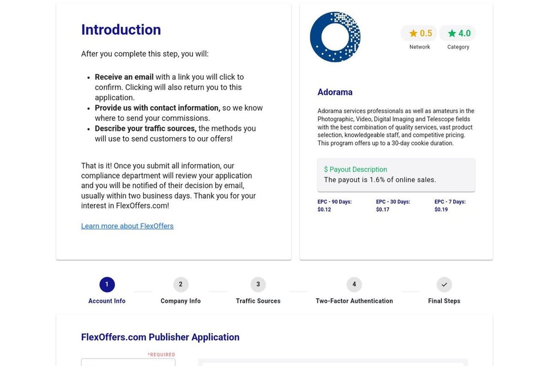Click the Category label under the rating
Image resolution: width=549 pixels, height=366 pixels.
pos(458,47)
